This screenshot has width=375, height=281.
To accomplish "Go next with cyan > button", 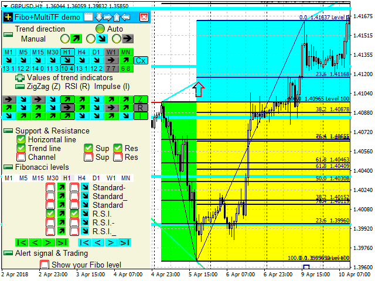I will (x=111, y=242).
